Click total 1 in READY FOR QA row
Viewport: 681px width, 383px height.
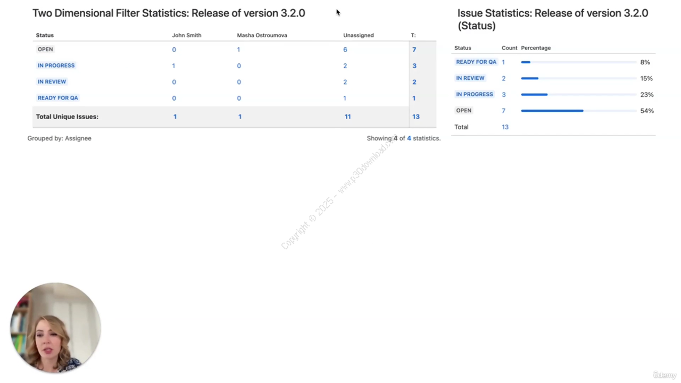414,98
